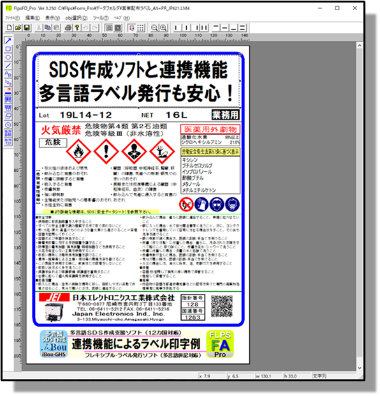
Task: Zoom in with the plus magnifier
Action: [x=163, y=27]
